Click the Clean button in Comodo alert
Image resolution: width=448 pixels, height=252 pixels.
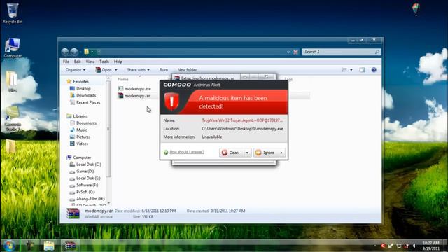click(232, 153)
